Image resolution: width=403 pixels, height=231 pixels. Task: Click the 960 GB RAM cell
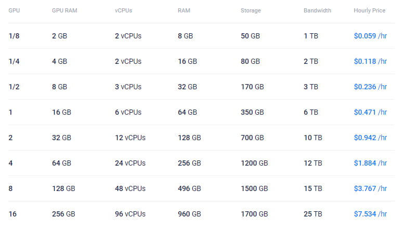tap(189, 214)
